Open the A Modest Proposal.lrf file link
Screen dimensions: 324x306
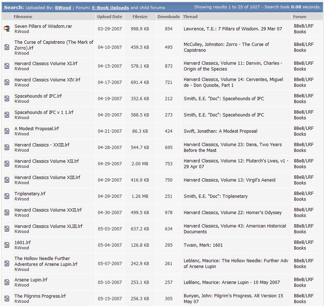[37, 129]
